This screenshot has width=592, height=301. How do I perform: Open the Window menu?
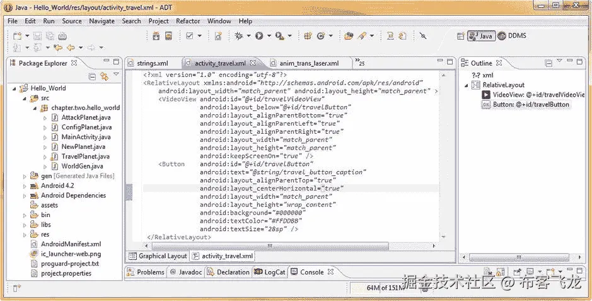tap(219, 21)
